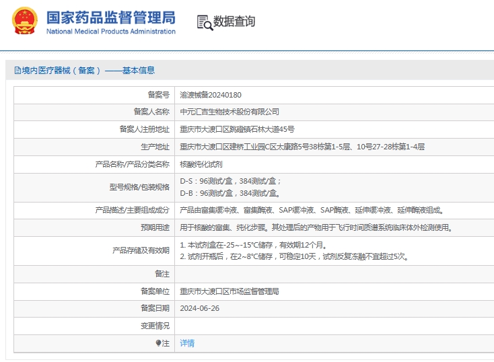Click the 数据查询 magnifier icon
This screenshot has height=362, width=494.
205,23
